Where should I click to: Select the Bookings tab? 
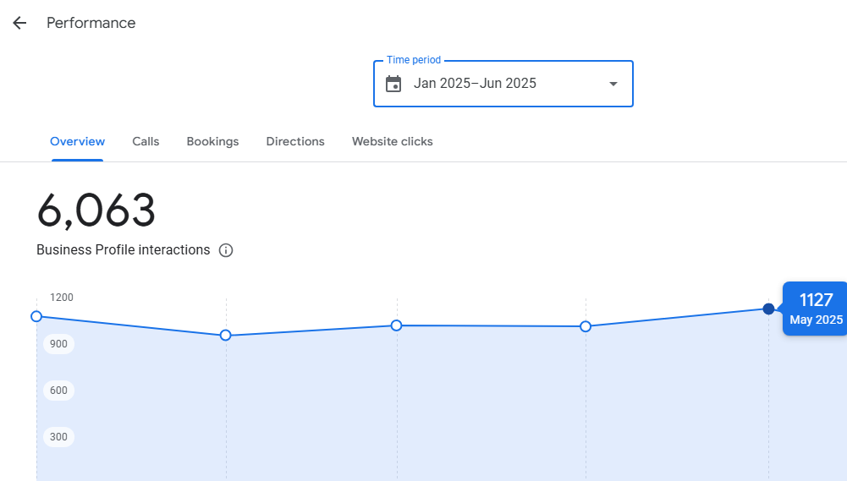[212, 141]
